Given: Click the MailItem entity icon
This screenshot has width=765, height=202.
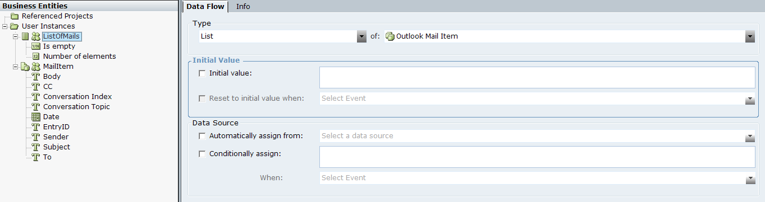Looking at the screenshot, I should click(x=36, y=67).
